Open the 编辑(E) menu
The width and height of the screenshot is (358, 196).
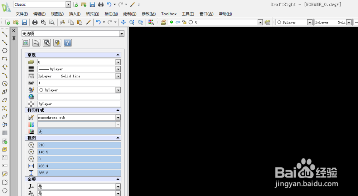point(39,14)
